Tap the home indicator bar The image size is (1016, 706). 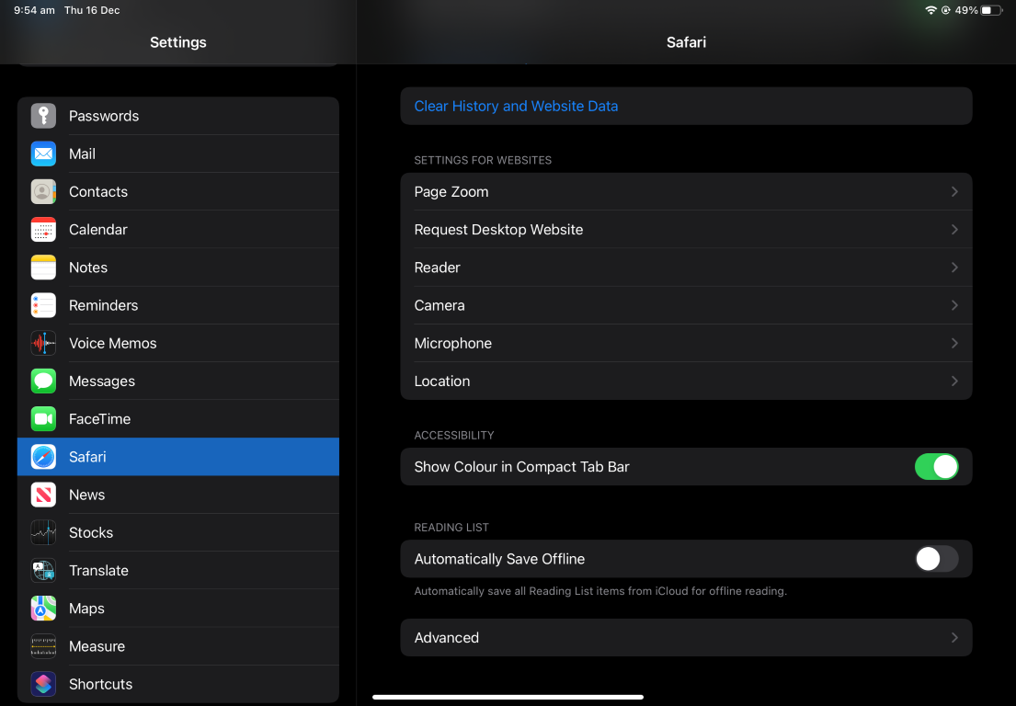pyautogui.click(x=508, y=697)
